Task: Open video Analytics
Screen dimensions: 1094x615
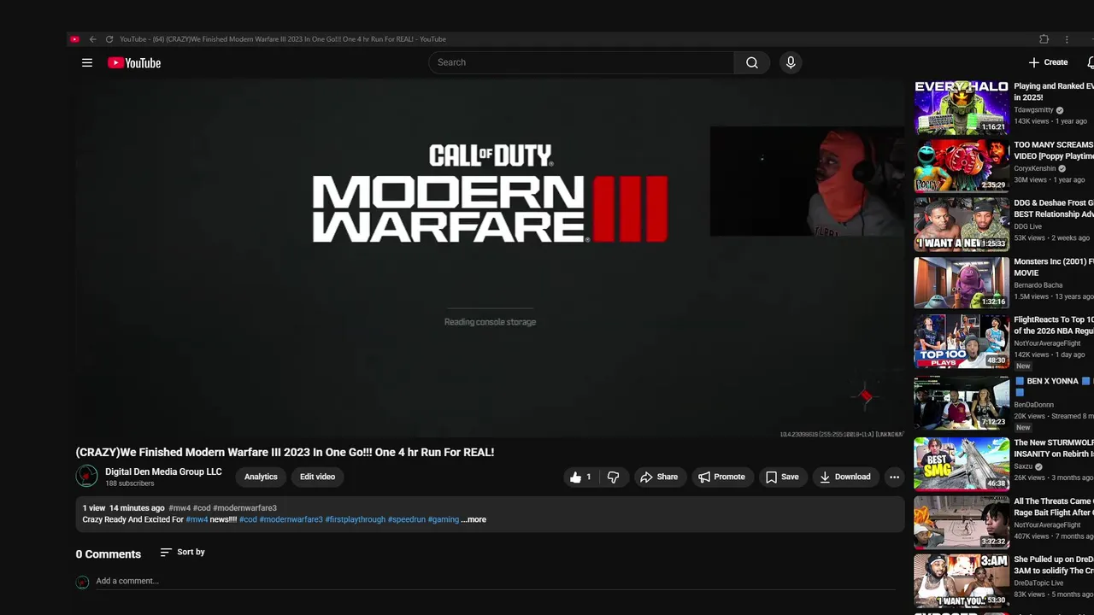Action: (261, 477)
